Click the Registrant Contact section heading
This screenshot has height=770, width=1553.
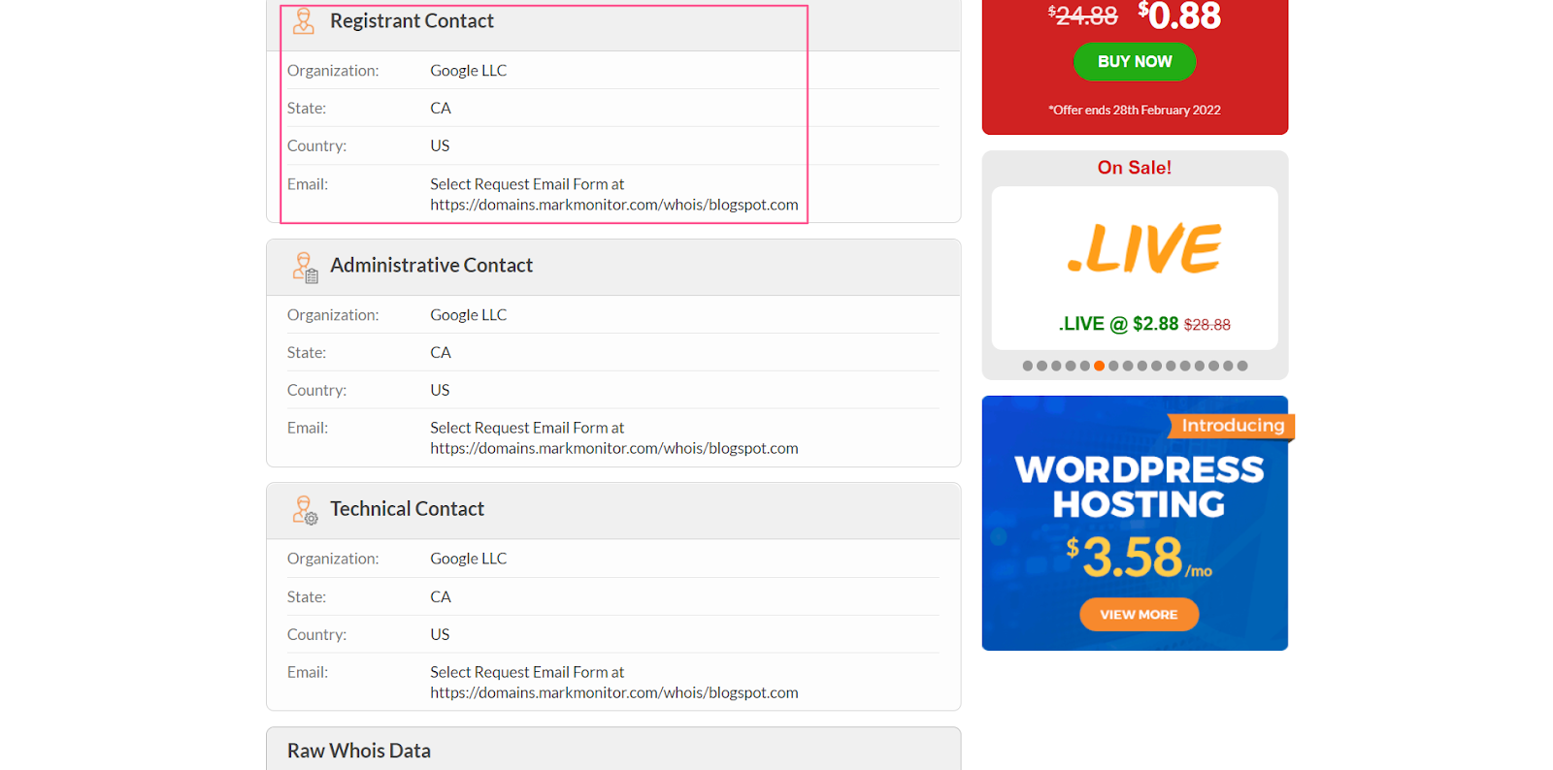coord(412,21)
